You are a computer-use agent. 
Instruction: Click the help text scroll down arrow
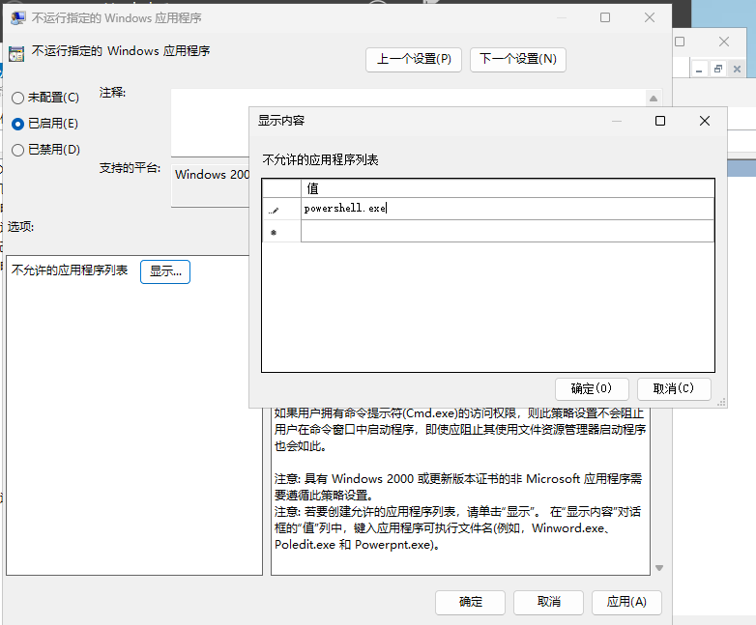[x=659, y=568]
